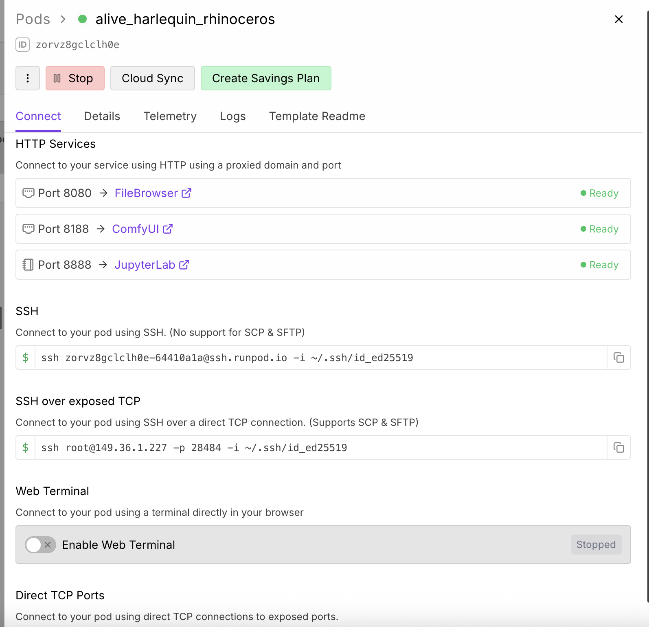Launch ComfyUI on port 8188
The height and width of the screenshot is (627, 649).
coord(136,229)
